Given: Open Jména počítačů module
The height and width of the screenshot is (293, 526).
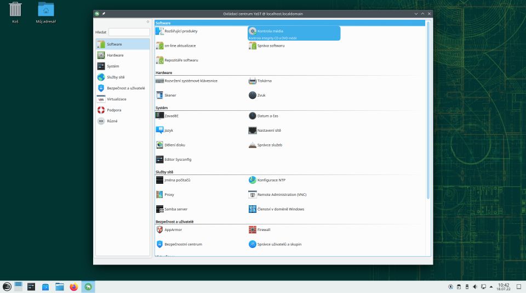Looking at the screenshot, I should 173,180.
